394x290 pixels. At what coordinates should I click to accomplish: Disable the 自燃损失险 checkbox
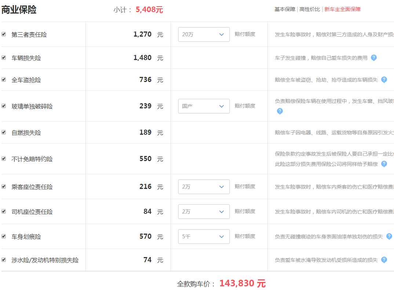[x=4, y=132]
